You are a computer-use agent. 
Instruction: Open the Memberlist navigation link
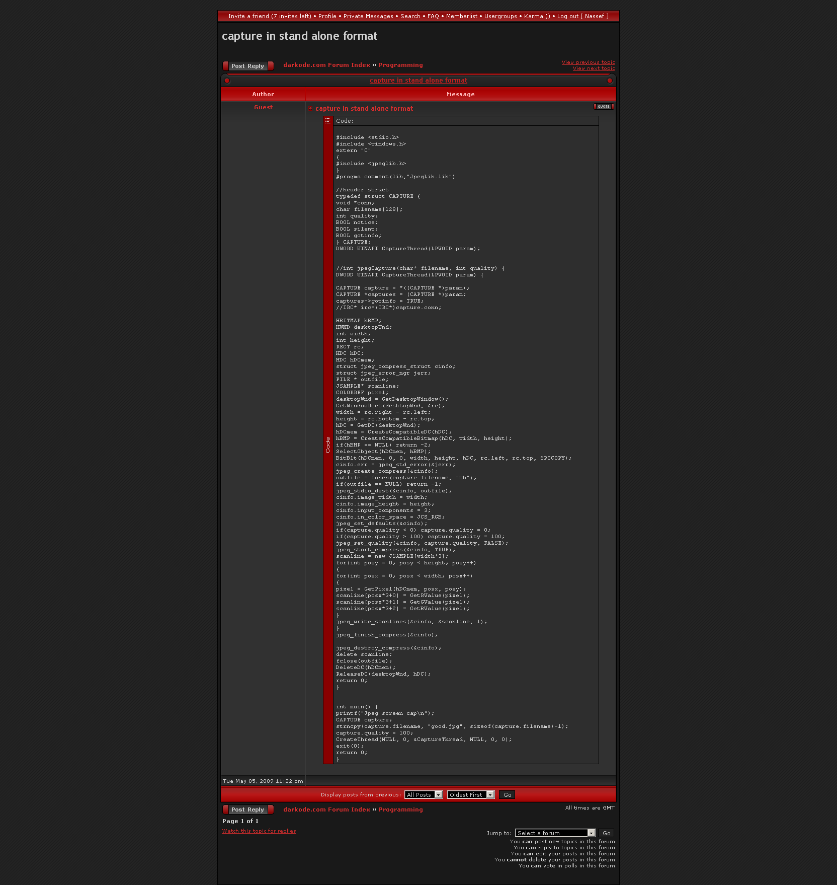(461, 16)
